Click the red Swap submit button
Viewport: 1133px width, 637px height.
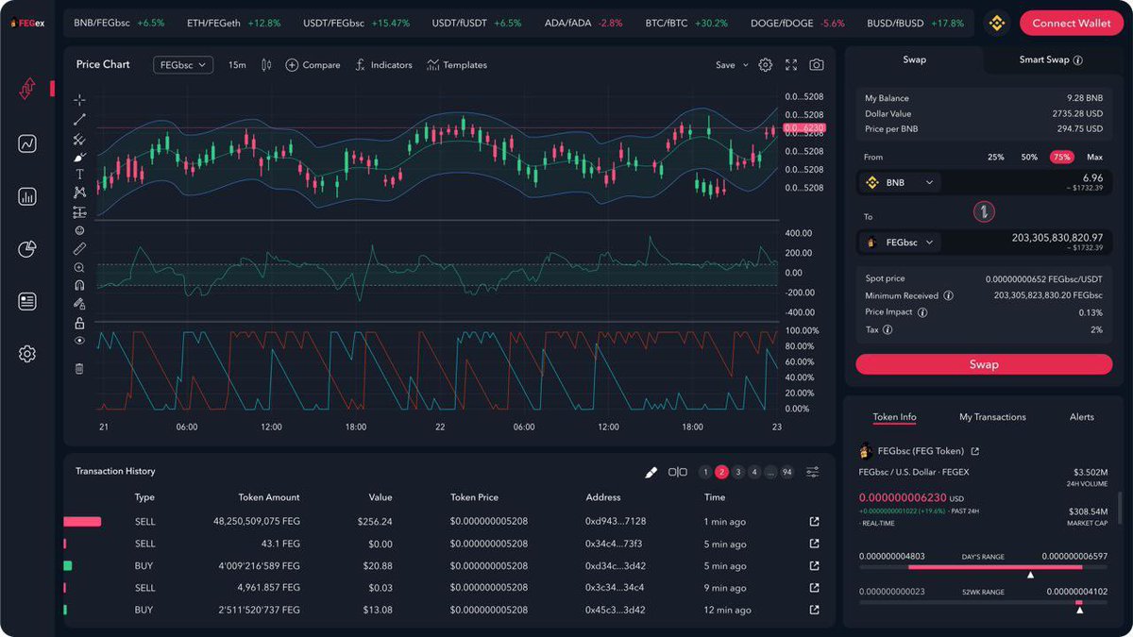984,364
